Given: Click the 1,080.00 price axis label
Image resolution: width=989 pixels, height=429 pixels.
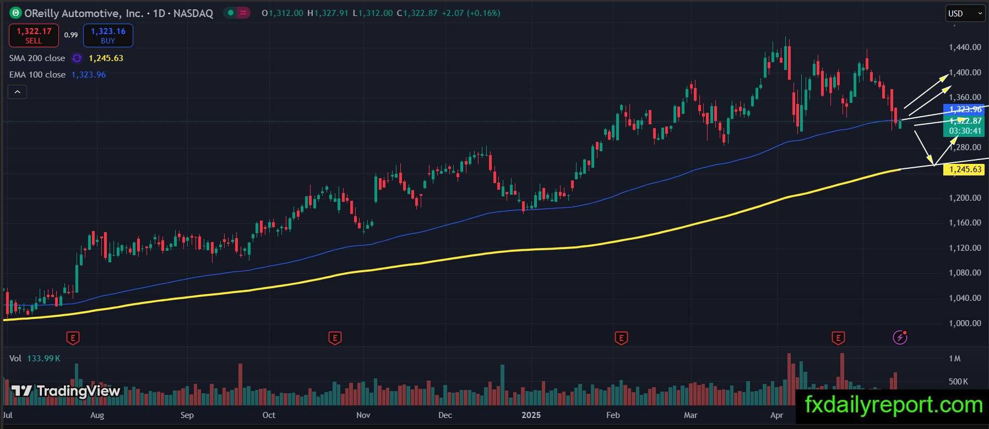Looking at the screenshot, I should [965, 273].
